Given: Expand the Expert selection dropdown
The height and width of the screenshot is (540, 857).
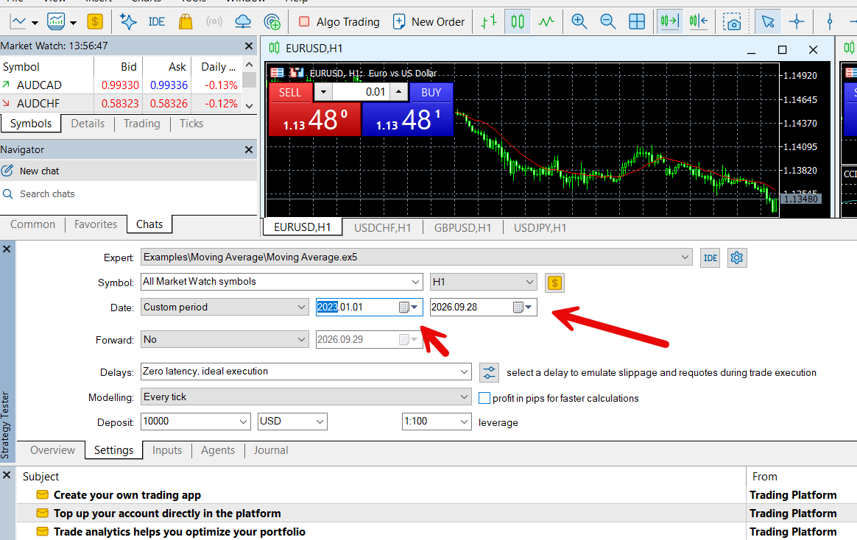Looking at the screenshot, I should tap(685, 257).
